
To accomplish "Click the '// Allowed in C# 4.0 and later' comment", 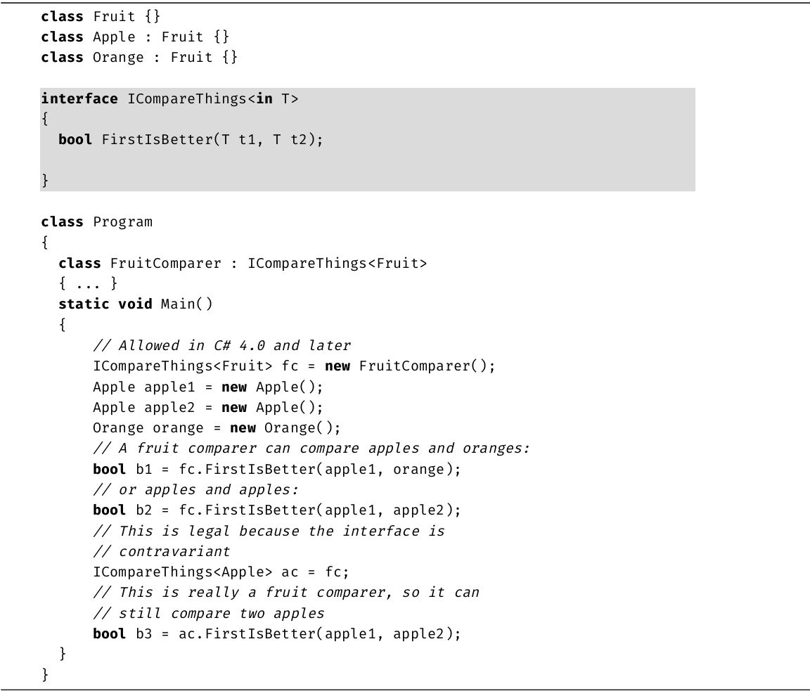I will [221, 345].
